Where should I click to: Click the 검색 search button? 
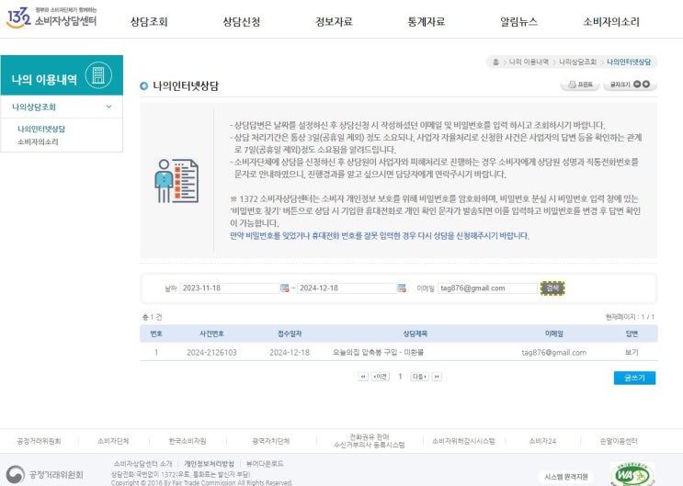(552, 288)
